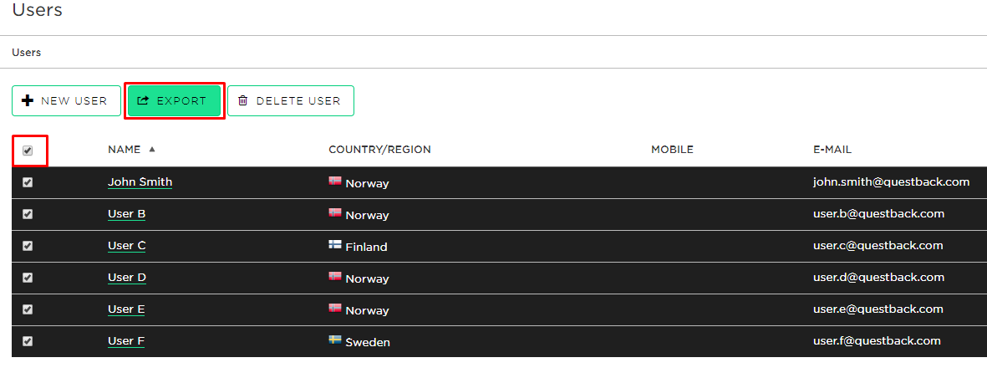Click the Sweden flag in User F row
Viewport: 987px width, 373px height.
tap(335, 340)
